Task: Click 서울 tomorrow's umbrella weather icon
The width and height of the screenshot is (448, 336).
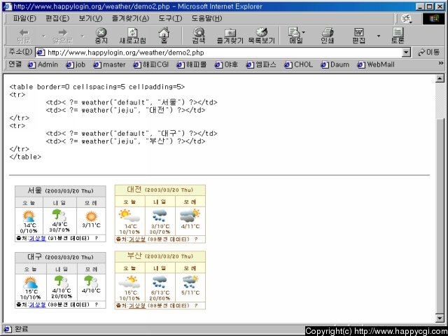Action: [x=59, y=216]
